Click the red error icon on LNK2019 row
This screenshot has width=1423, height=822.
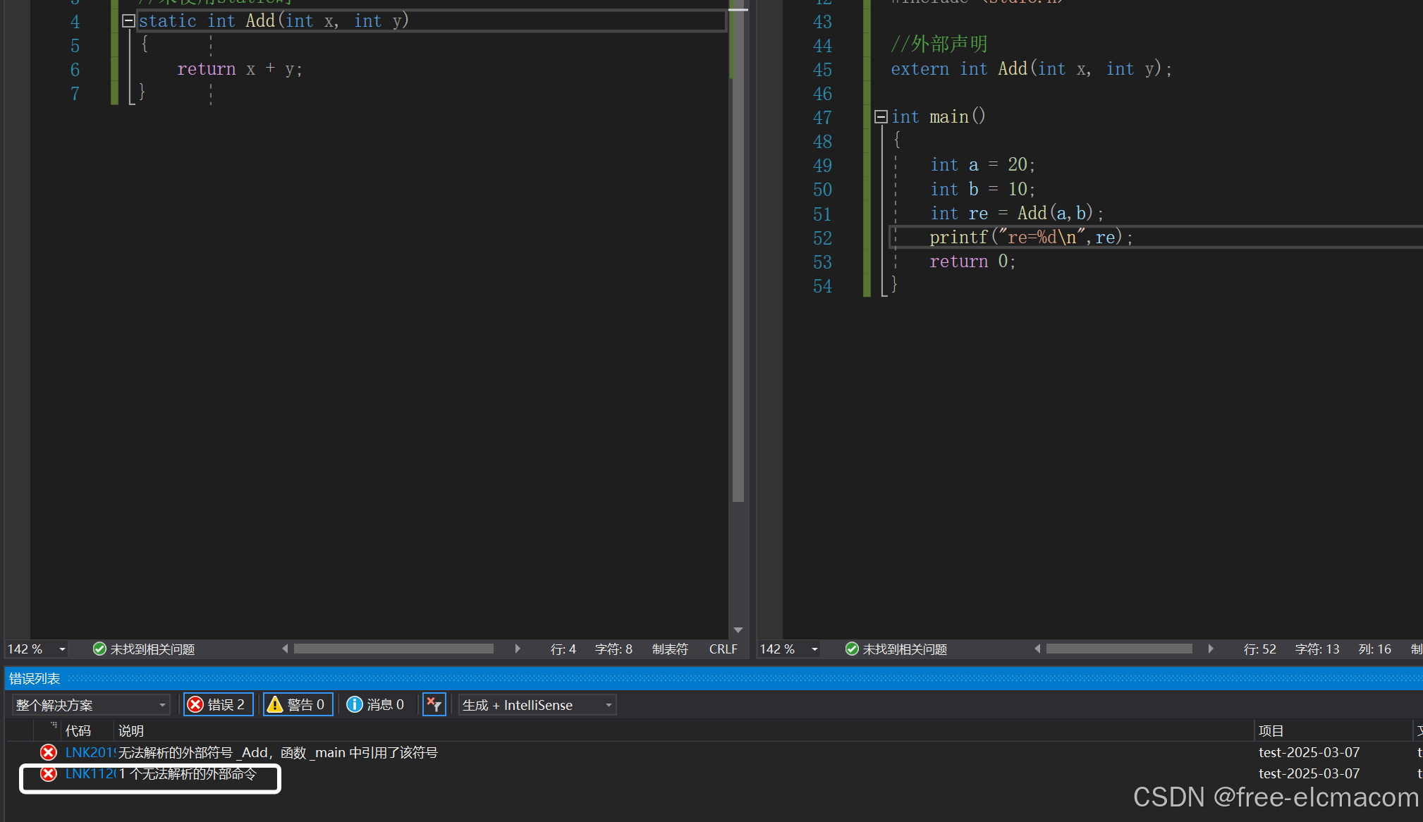tap(49, 752)
